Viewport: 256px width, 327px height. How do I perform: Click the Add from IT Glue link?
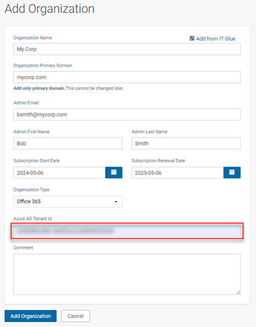(x=215, y=39)
